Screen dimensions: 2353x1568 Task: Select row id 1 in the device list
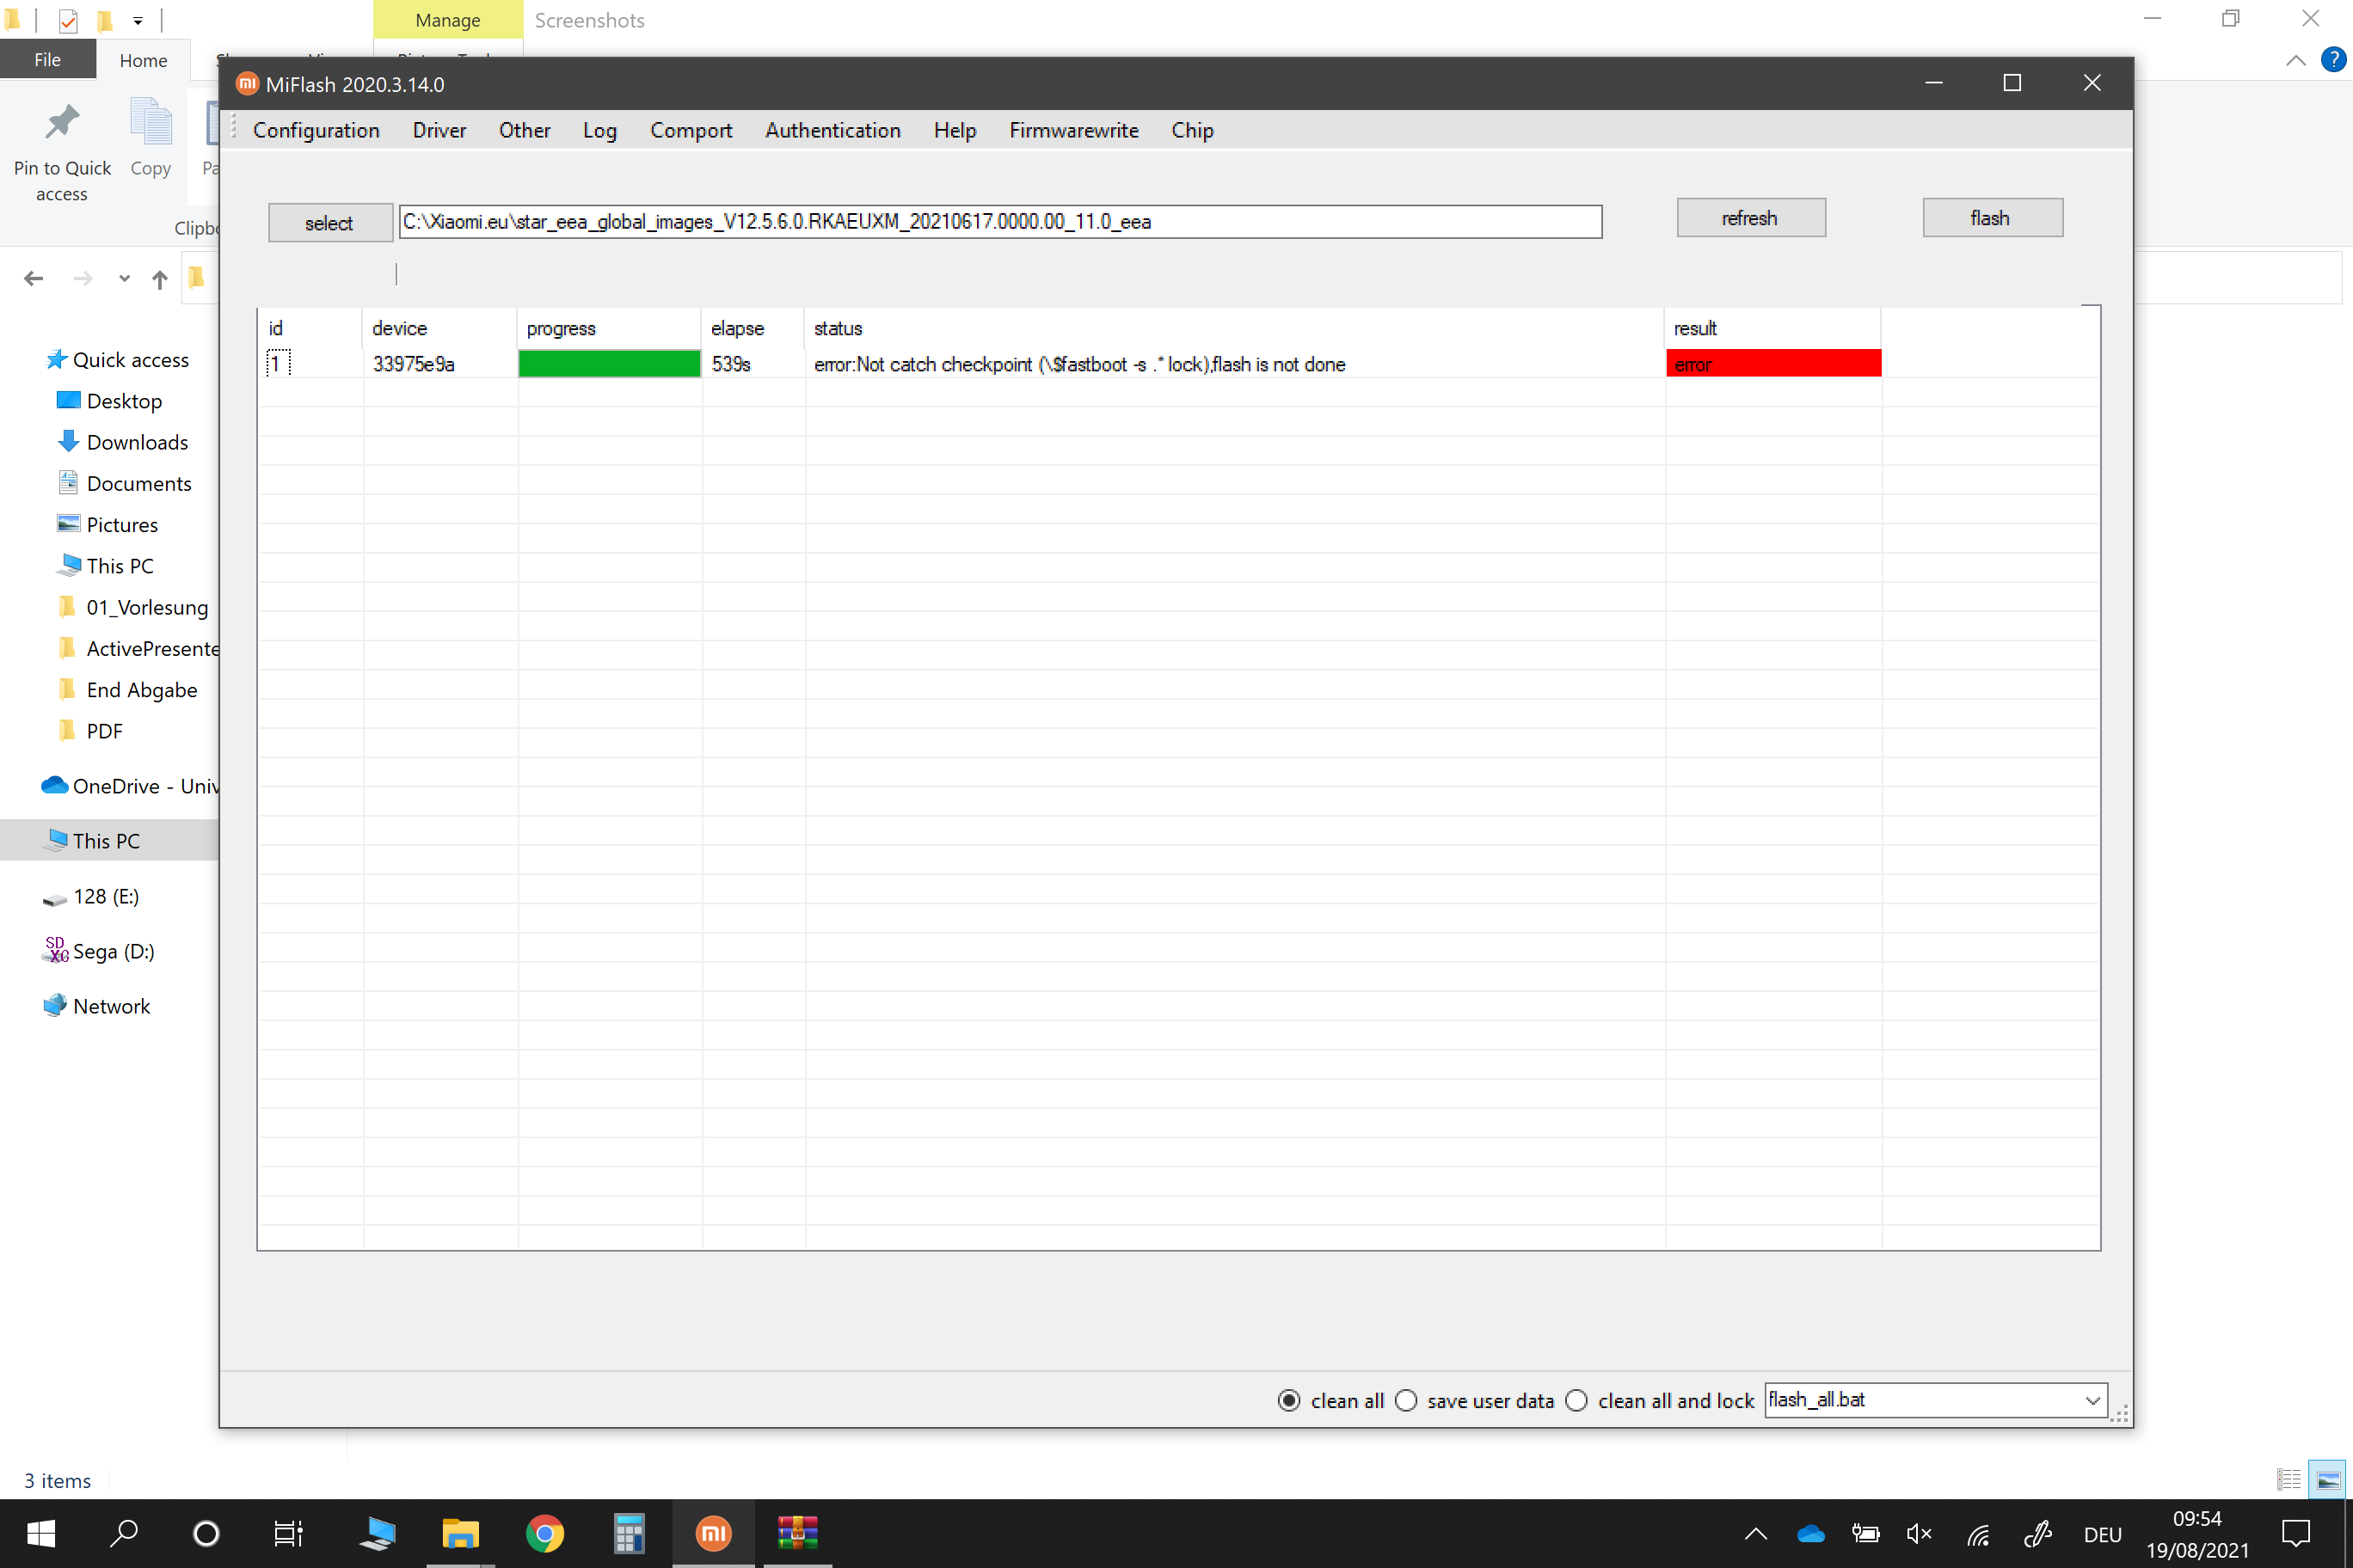coord(277,363)
